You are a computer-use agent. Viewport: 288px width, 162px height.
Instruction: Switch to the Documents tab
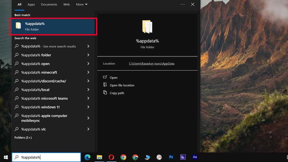tap(49, 4)
